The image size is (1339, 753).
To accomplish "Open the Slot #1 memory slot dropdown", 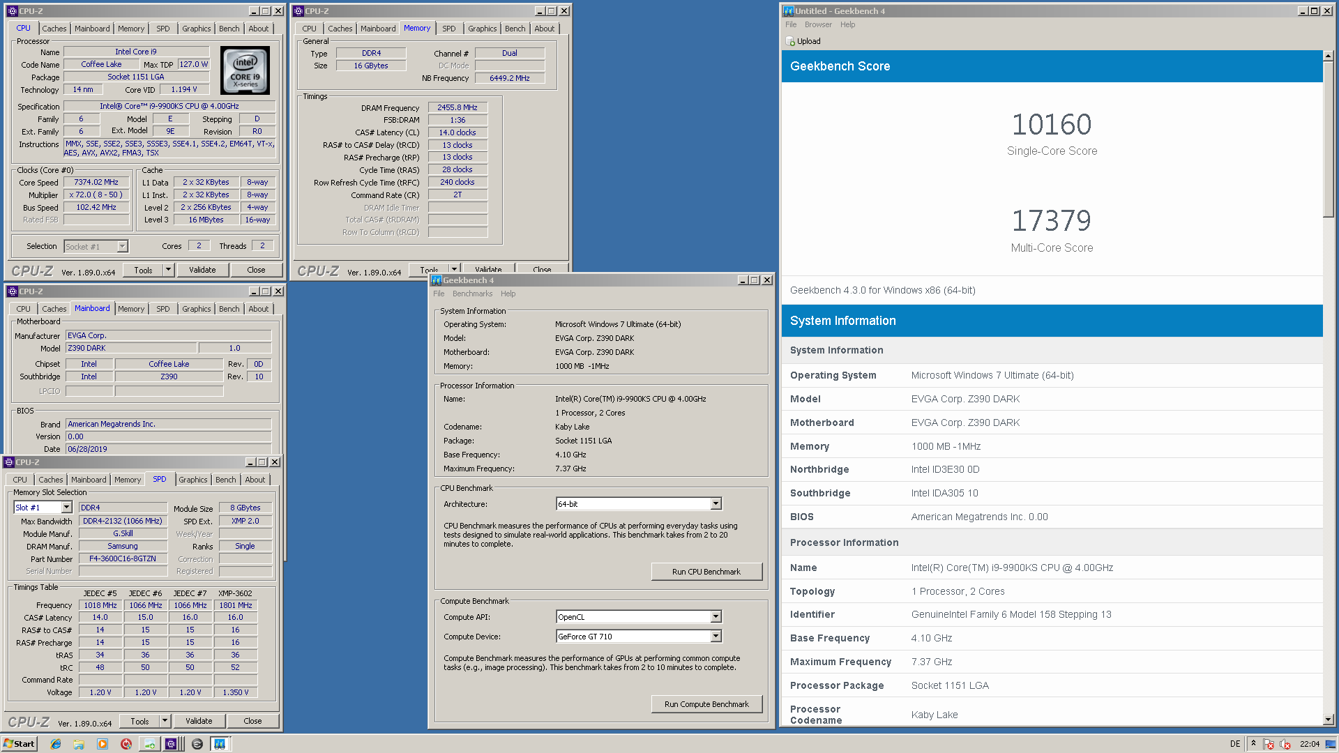I will tap(67, 508).
